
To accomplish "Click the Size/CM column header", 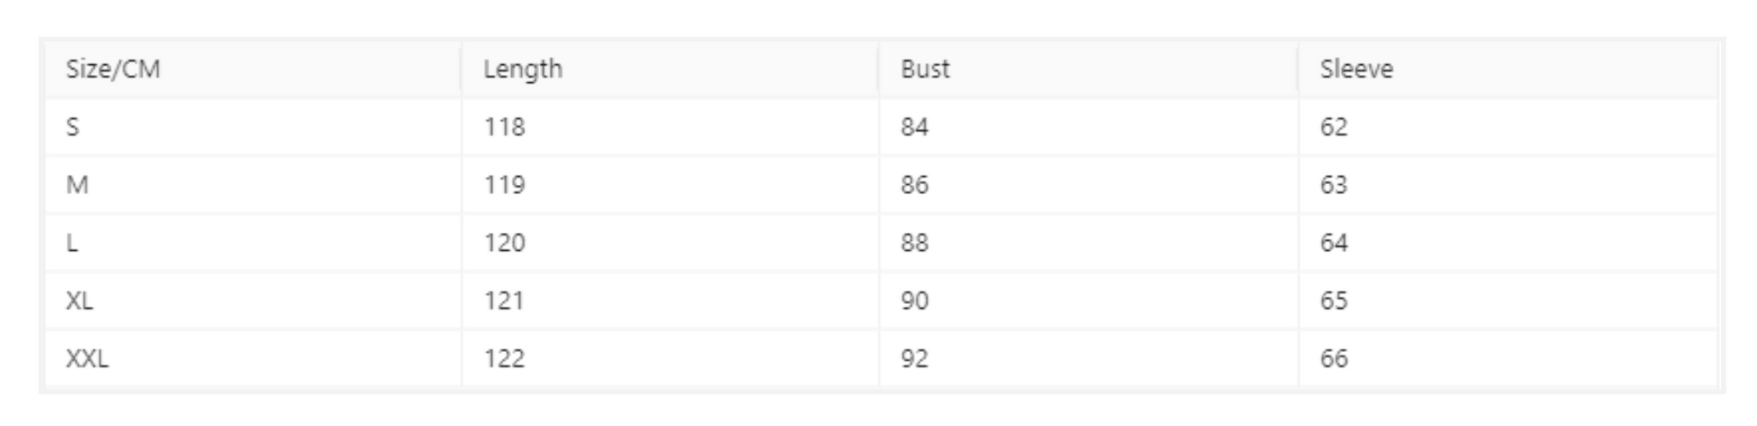I will point(113,69).
